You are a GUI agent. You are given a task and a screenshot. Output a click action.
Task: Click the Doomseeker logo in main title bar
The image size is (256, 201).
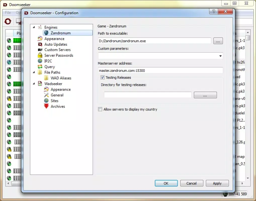click(5, 5)
